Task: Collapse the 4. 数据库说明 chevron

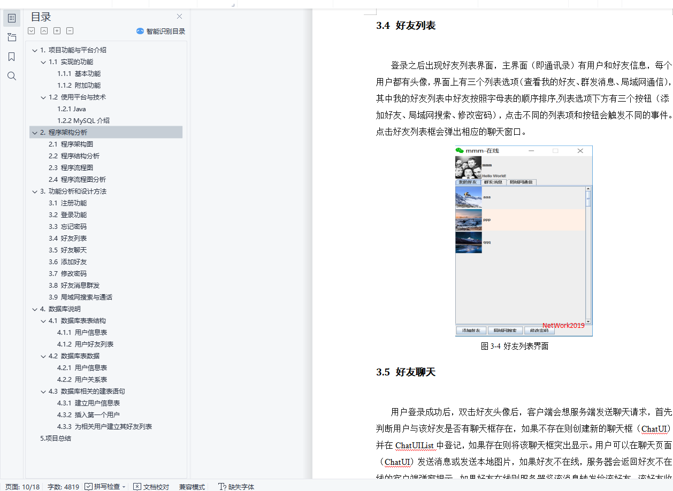Action: 35,309
